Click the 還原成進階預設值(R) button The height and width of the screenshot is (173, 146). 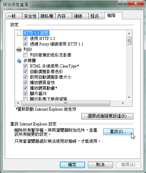pos(107,116)
